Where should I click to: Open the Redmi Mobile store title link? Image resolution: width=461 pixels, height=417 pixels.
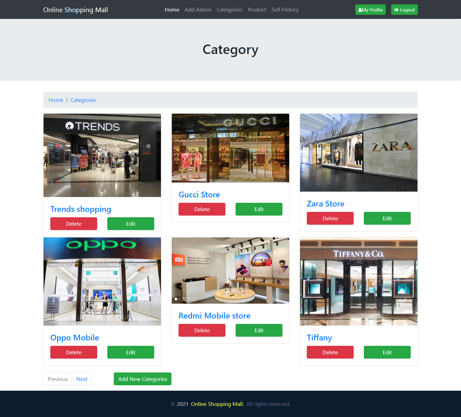point(214,316)
